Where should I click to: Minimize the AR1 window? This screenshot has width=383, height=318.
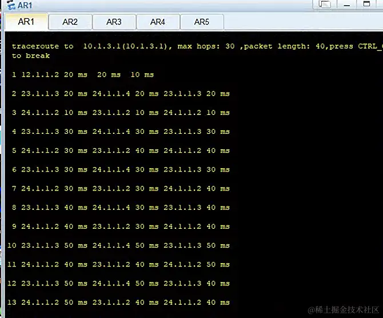point(347,4)
